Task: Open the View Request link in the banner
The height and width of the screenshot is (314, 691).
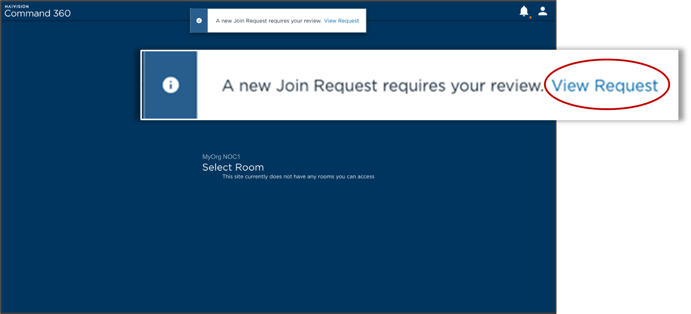Action: click(341, 21)
